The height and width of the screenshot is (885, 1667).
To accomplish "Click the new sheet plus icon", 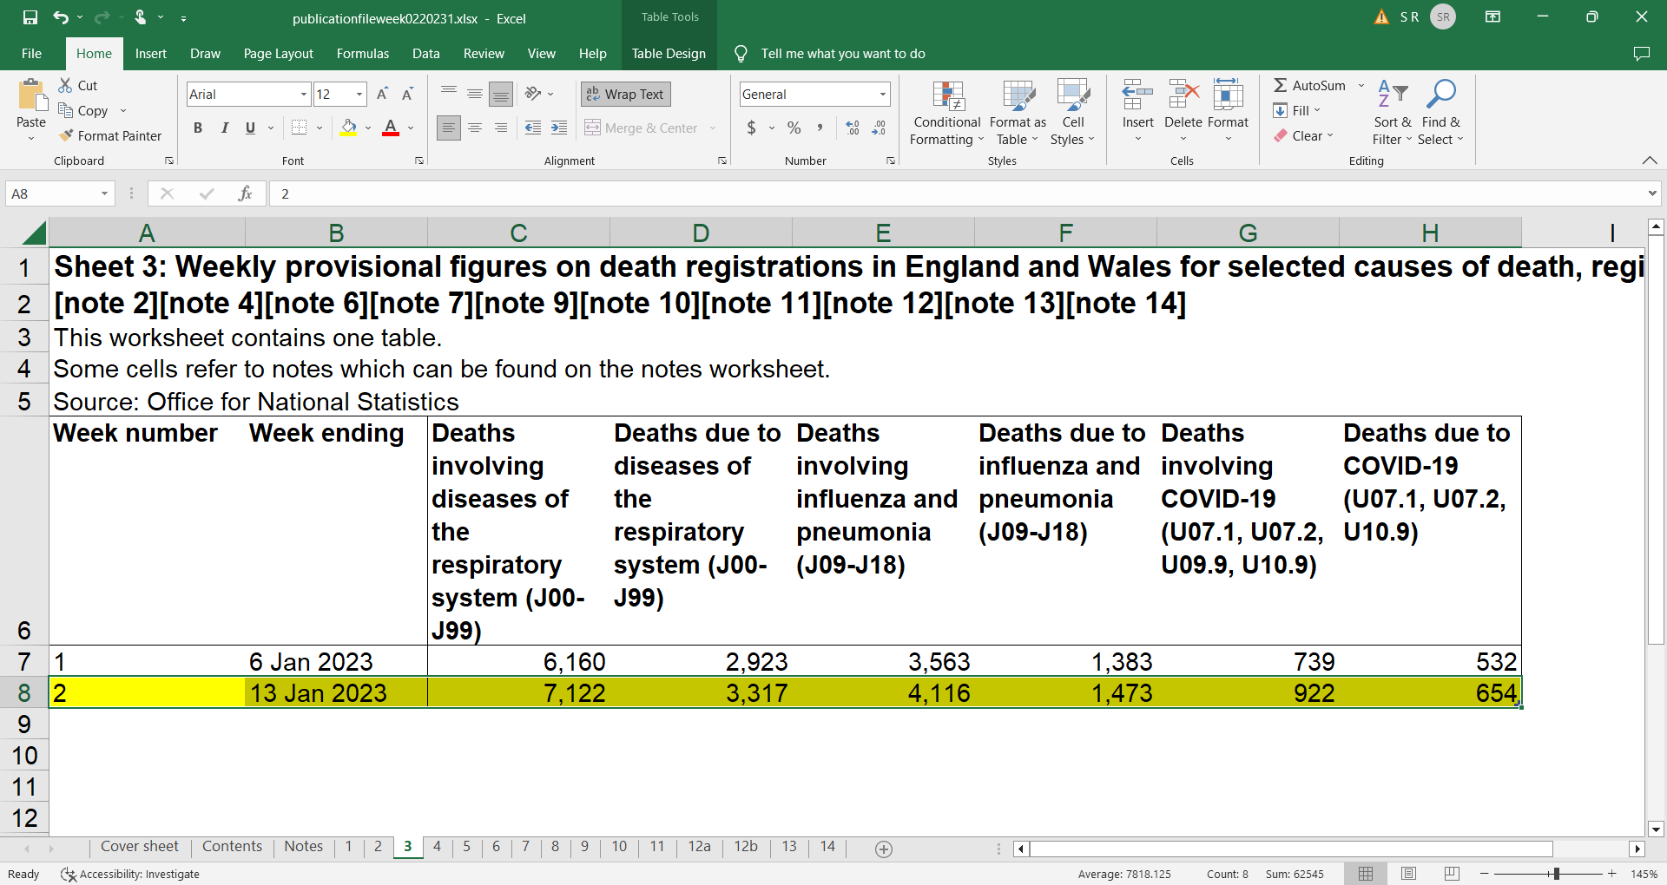I will click(x=884, y=849).
